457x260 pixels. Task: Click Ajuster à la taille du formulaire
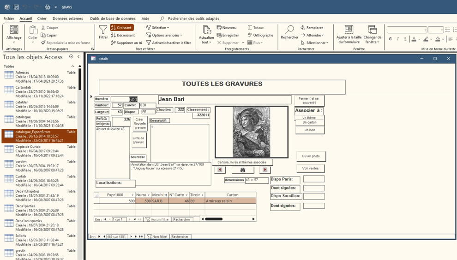tap(349, 34)
